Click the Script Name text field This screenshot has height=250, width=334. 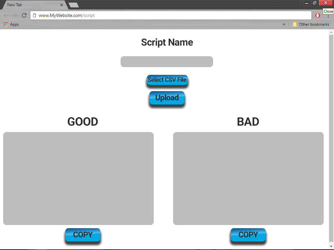pyautogui.click(x=167, y=62)
